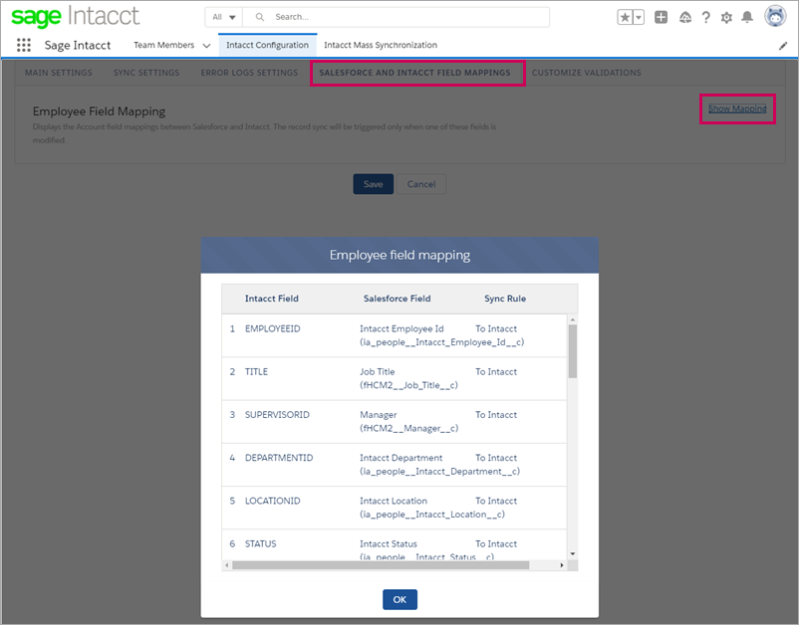This screenshot has height=625, width=799.
Task: Click the Sync Rule column header
Action: tap(505, 299)
